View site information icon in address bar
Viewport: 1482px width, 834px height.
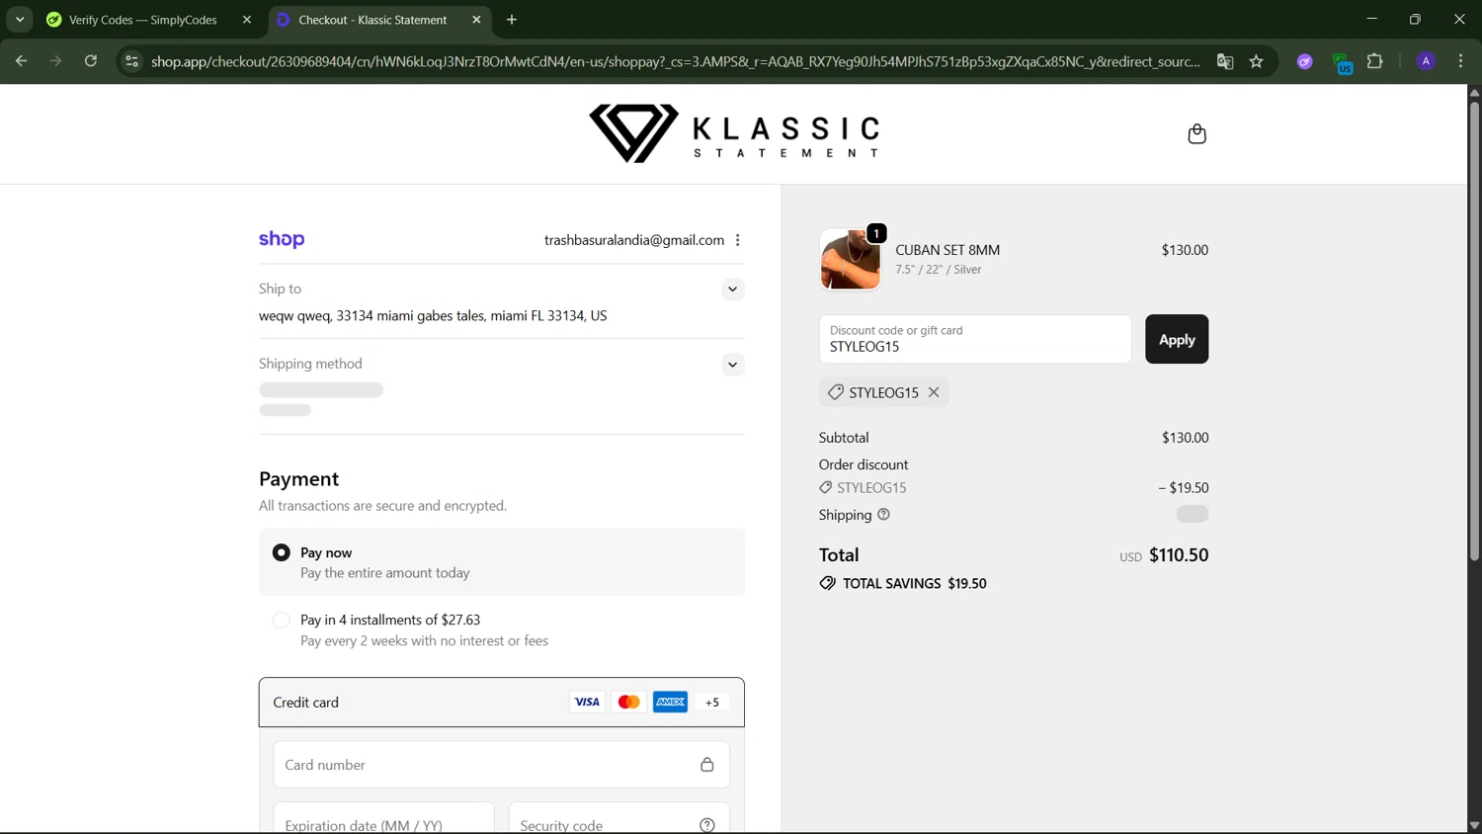coord(130,61)
